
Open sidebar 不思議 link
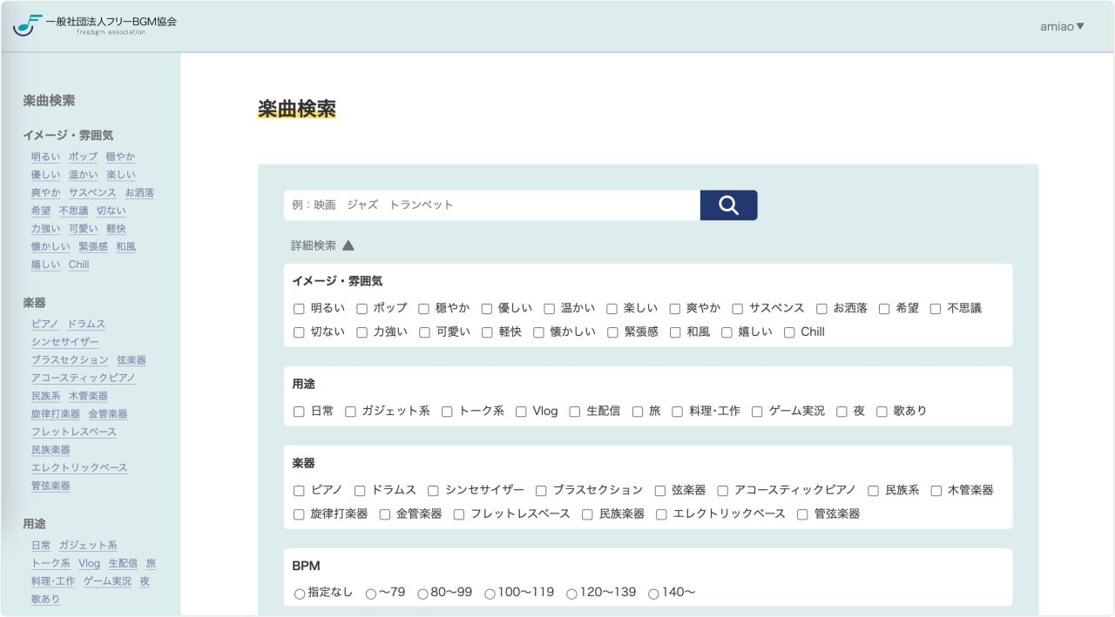[x=74, y=211]
